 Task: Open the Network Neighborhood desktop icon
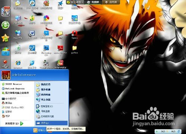click(x=18, y=35)
